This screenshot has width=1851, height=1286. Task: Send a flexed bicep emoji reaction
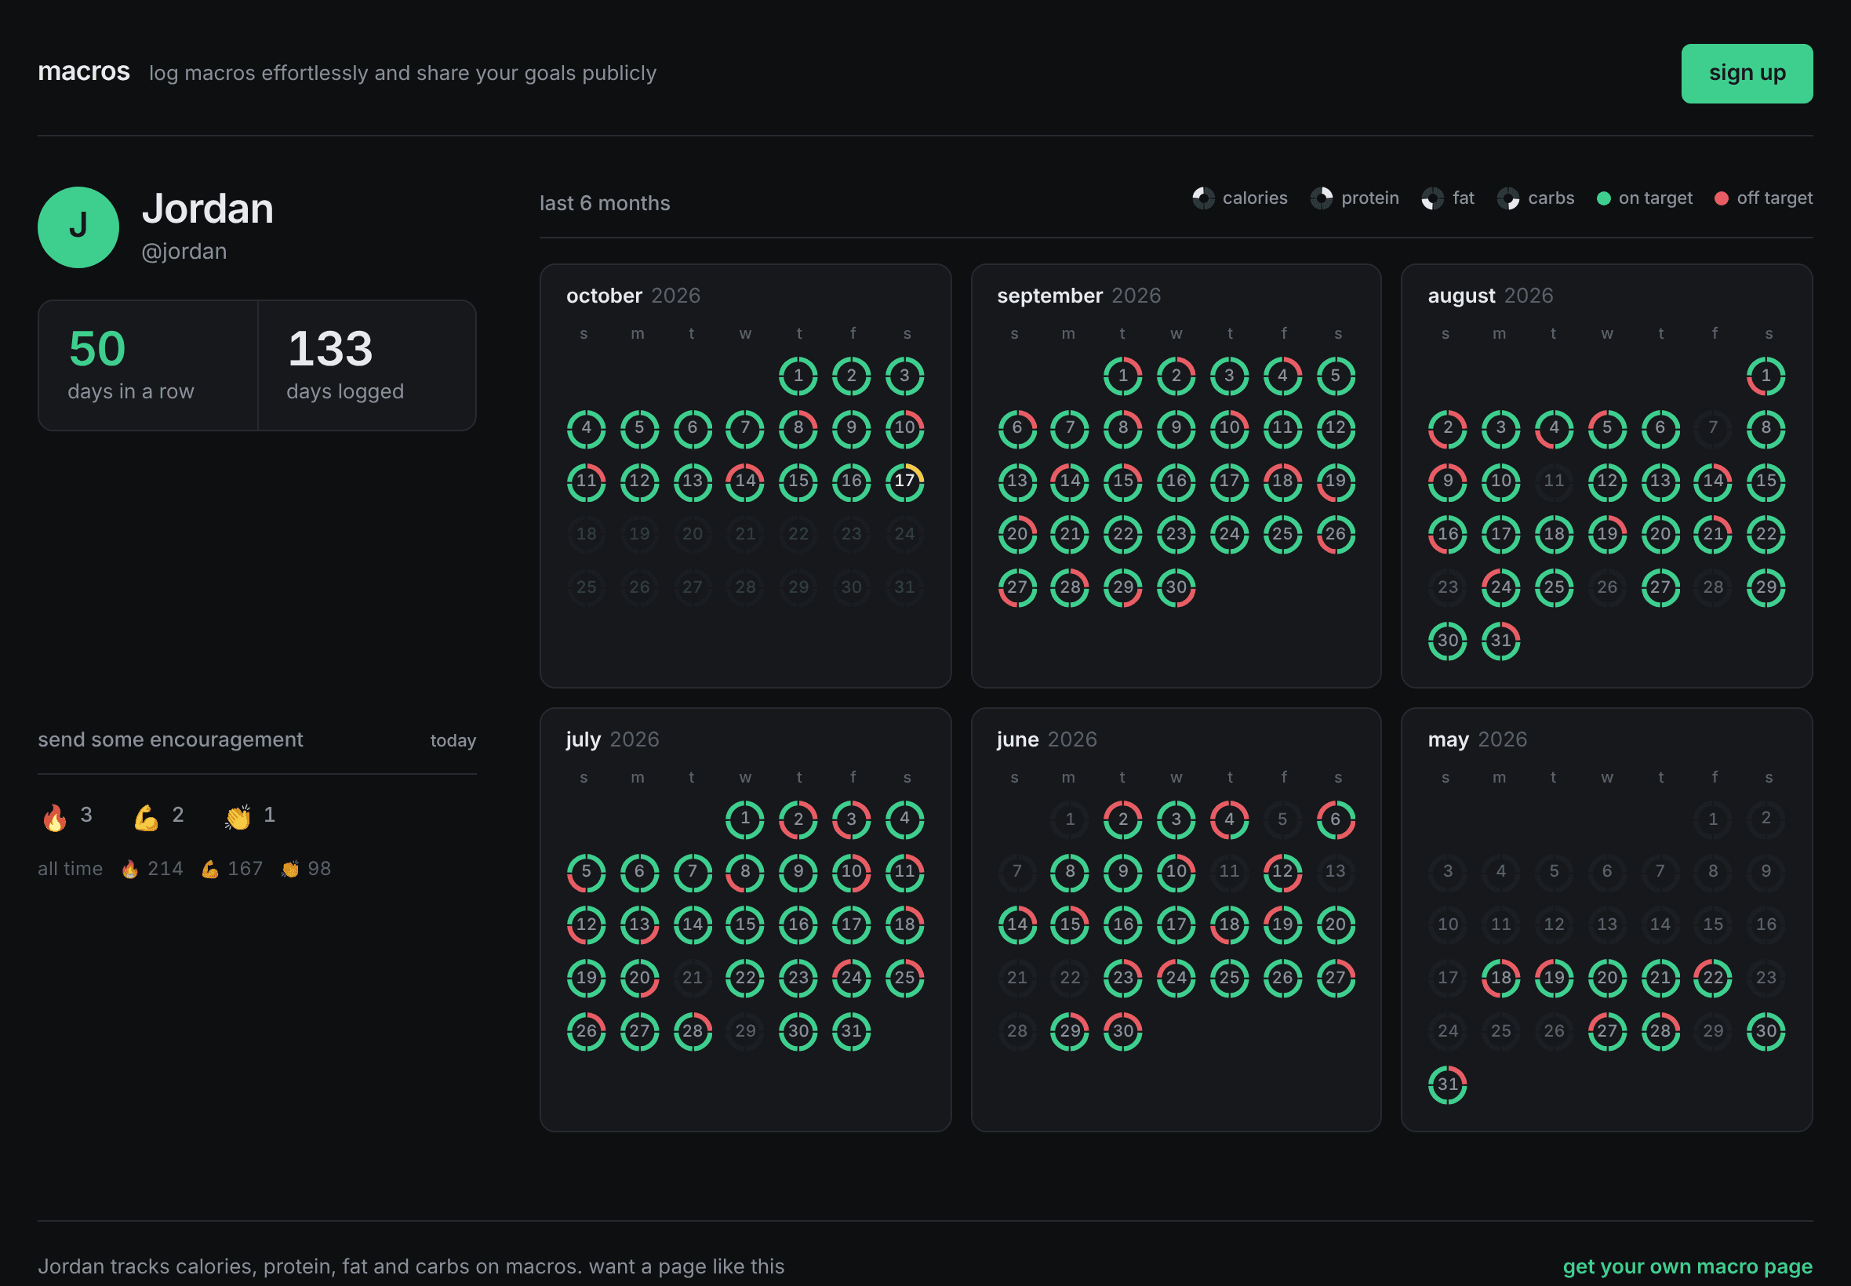coord(158,816)
